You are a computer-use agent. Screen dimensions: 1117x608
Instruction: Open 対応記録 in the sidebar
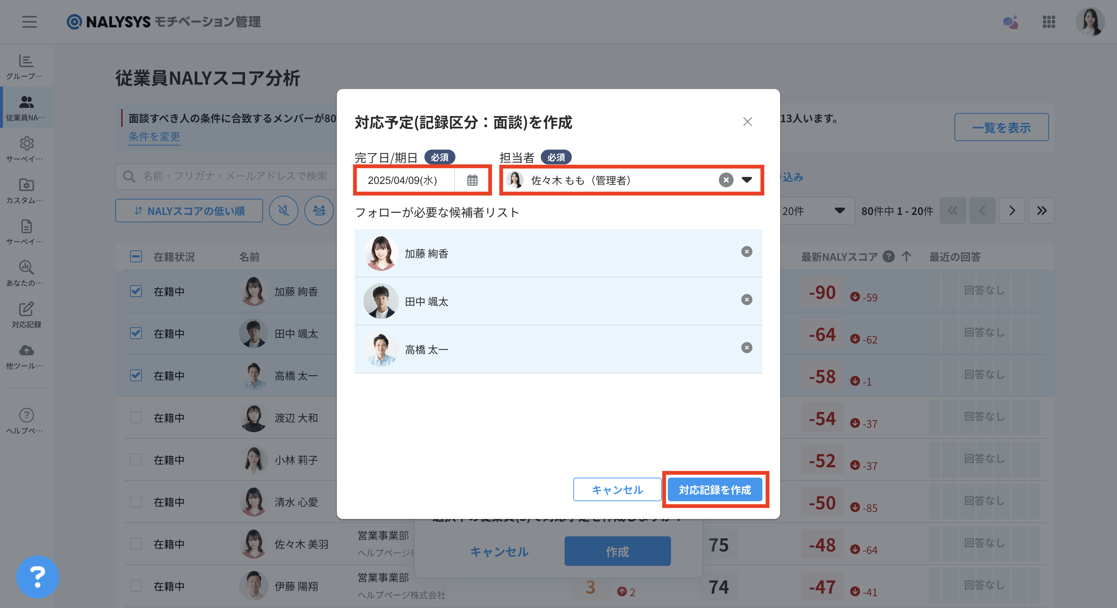[27, 315]
